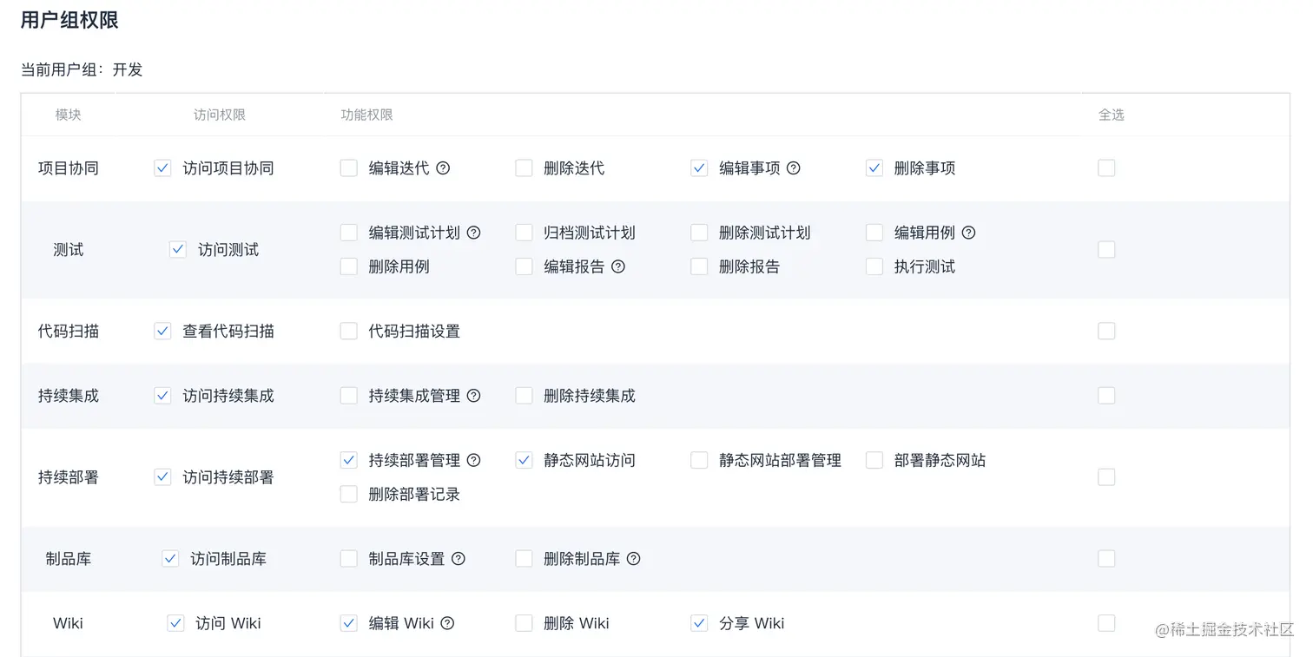Screen dimensions: 1313x657
Task: Click the 访问权限 column header
Action: pyautogui.click(x=220, y=115)
